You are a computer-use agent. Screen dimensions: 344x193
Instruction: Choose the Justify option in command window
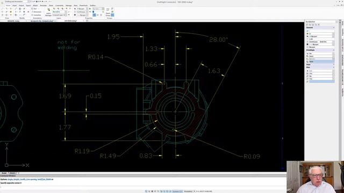point(23,180)
